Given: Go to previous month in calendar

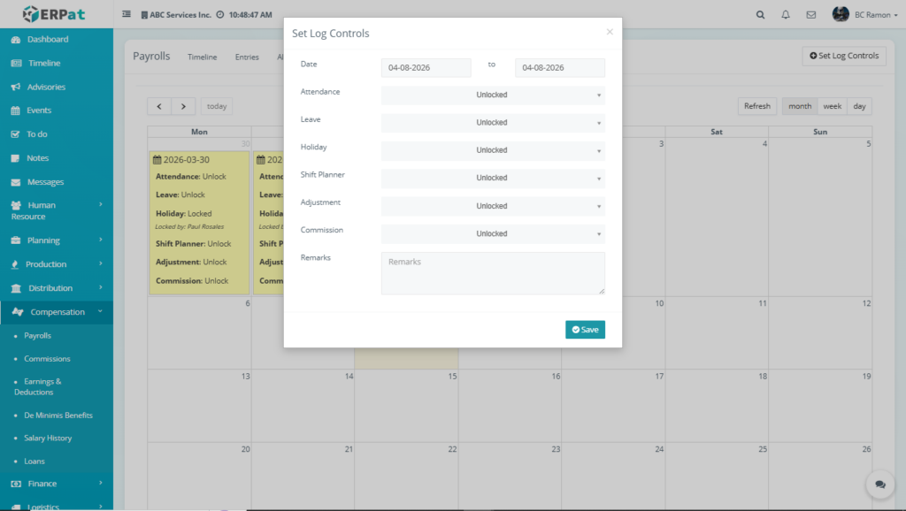Looking at the screenshot, I should point(159,106).
